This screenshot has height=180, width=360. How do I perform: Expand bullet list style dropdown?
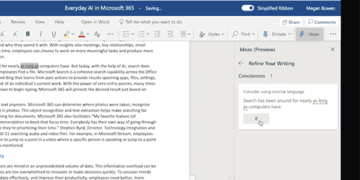point(132,34)
